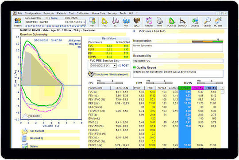The height and width of the screenshot is (160, 239).
Task: Open the Calibration menu
Action: pyautogui.click(x=83, y=13)
